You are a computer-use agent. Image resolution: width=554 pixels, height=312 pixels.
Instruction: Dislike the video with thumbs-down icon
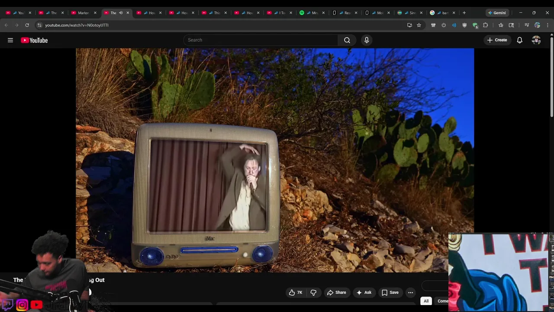click(313, 292)
